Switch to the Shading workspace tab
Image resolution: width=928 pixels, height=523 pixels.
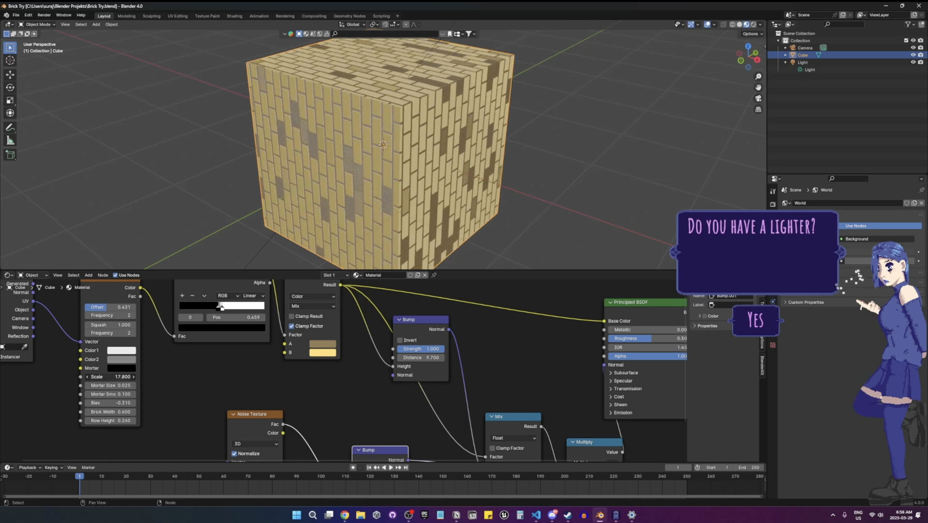coord(234,16)
